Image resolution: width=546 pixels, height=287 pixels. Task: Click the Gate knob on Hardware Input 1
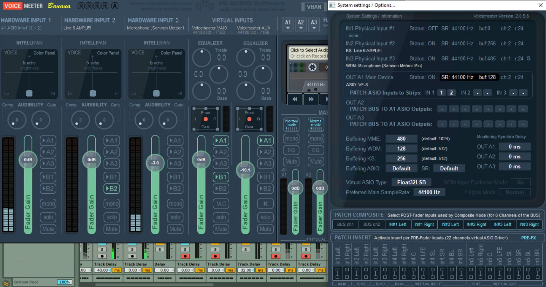pos(40,120)
